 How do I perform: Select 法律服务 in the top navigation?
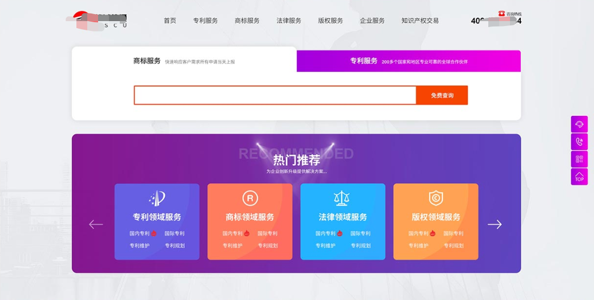click(289, 21)
